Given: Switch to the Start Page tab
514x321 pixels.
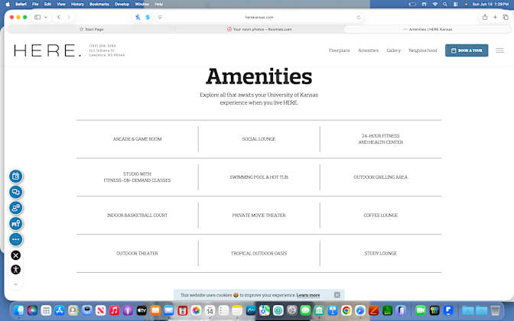Looking at the screenshot, I should pyautogui.click(x=91, y=29).
